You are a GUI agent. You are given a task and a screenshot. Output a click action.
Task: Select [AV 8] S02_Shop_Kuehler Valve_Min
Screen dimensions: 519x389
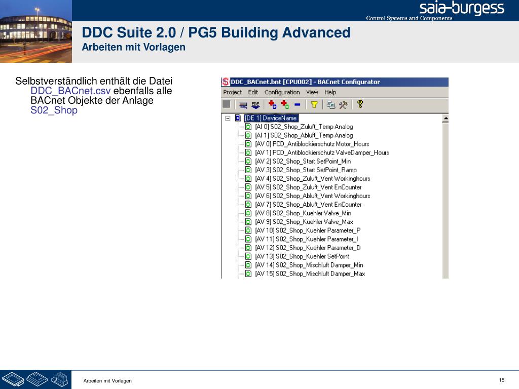[303, 213]
